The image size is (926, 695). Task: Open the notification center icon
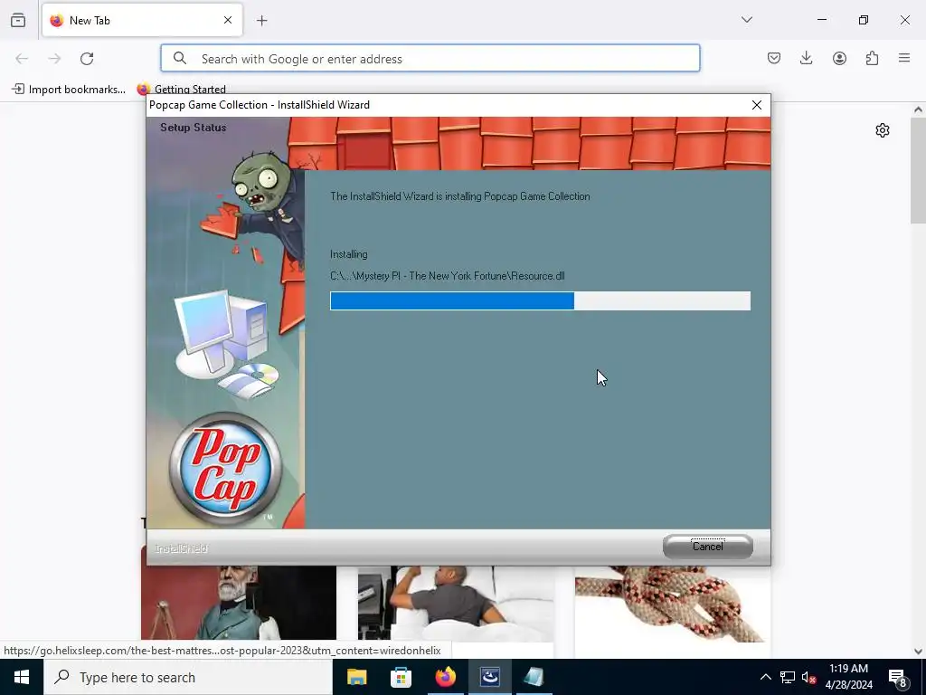coord(898,677)
